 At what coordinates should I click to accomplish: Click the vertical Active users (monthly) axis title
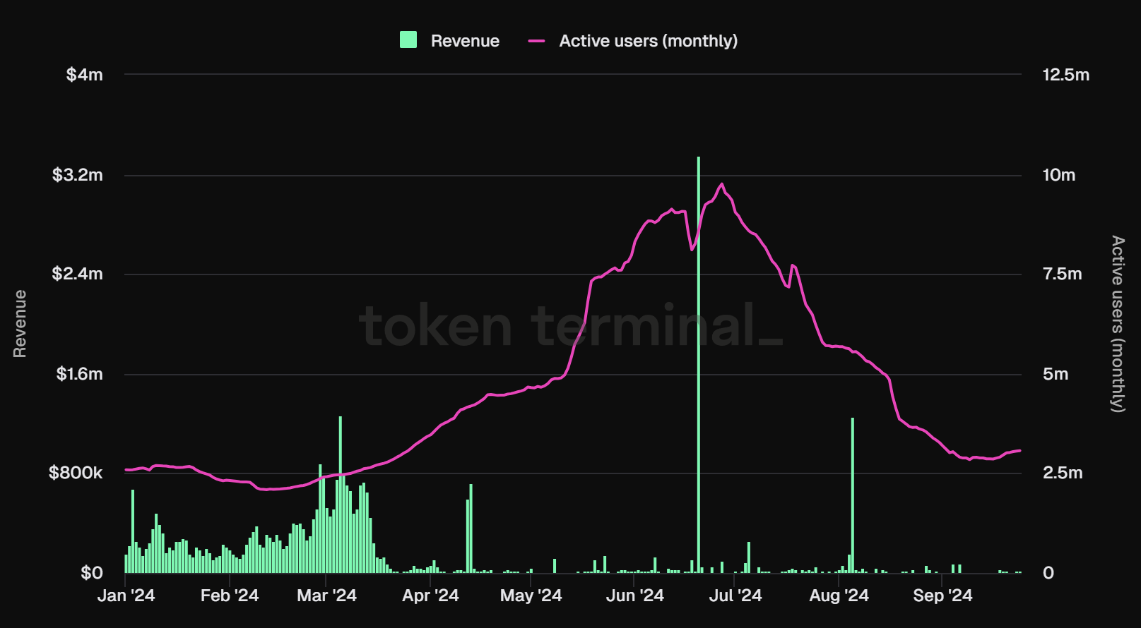(1117, 323)
